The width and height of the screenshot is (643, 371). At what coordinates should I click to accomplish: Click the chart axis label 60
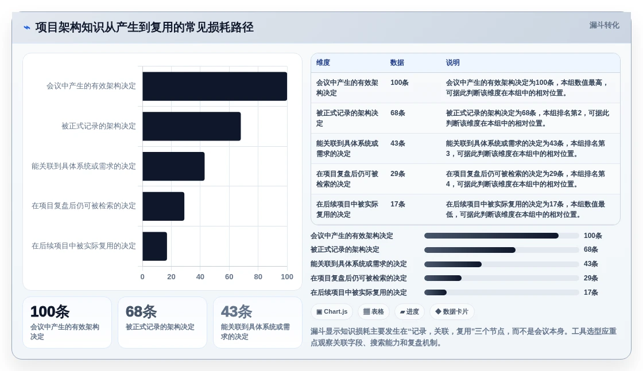coord(229,277)
